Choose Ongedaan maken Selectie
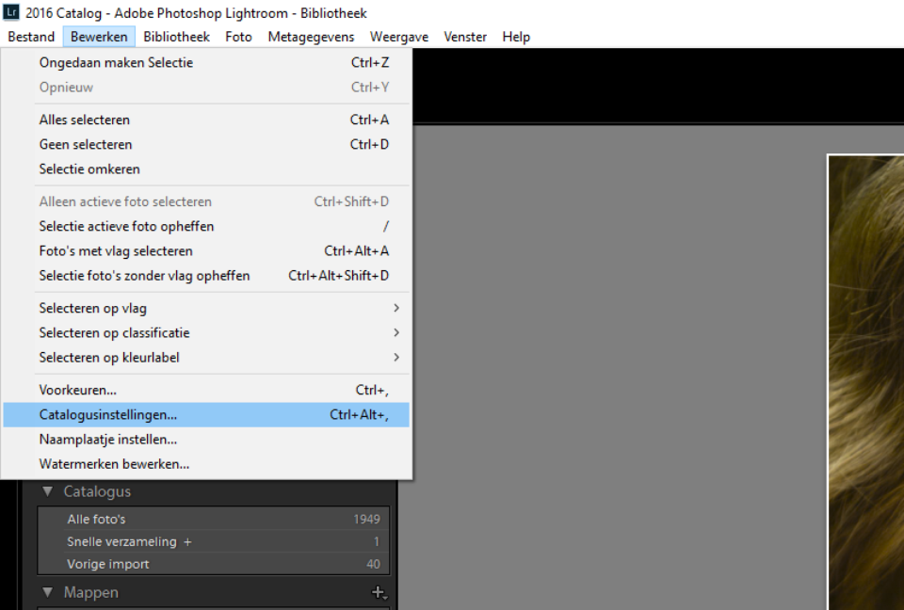Viewport: 904px width, 610px height. (x=206, y=62)
